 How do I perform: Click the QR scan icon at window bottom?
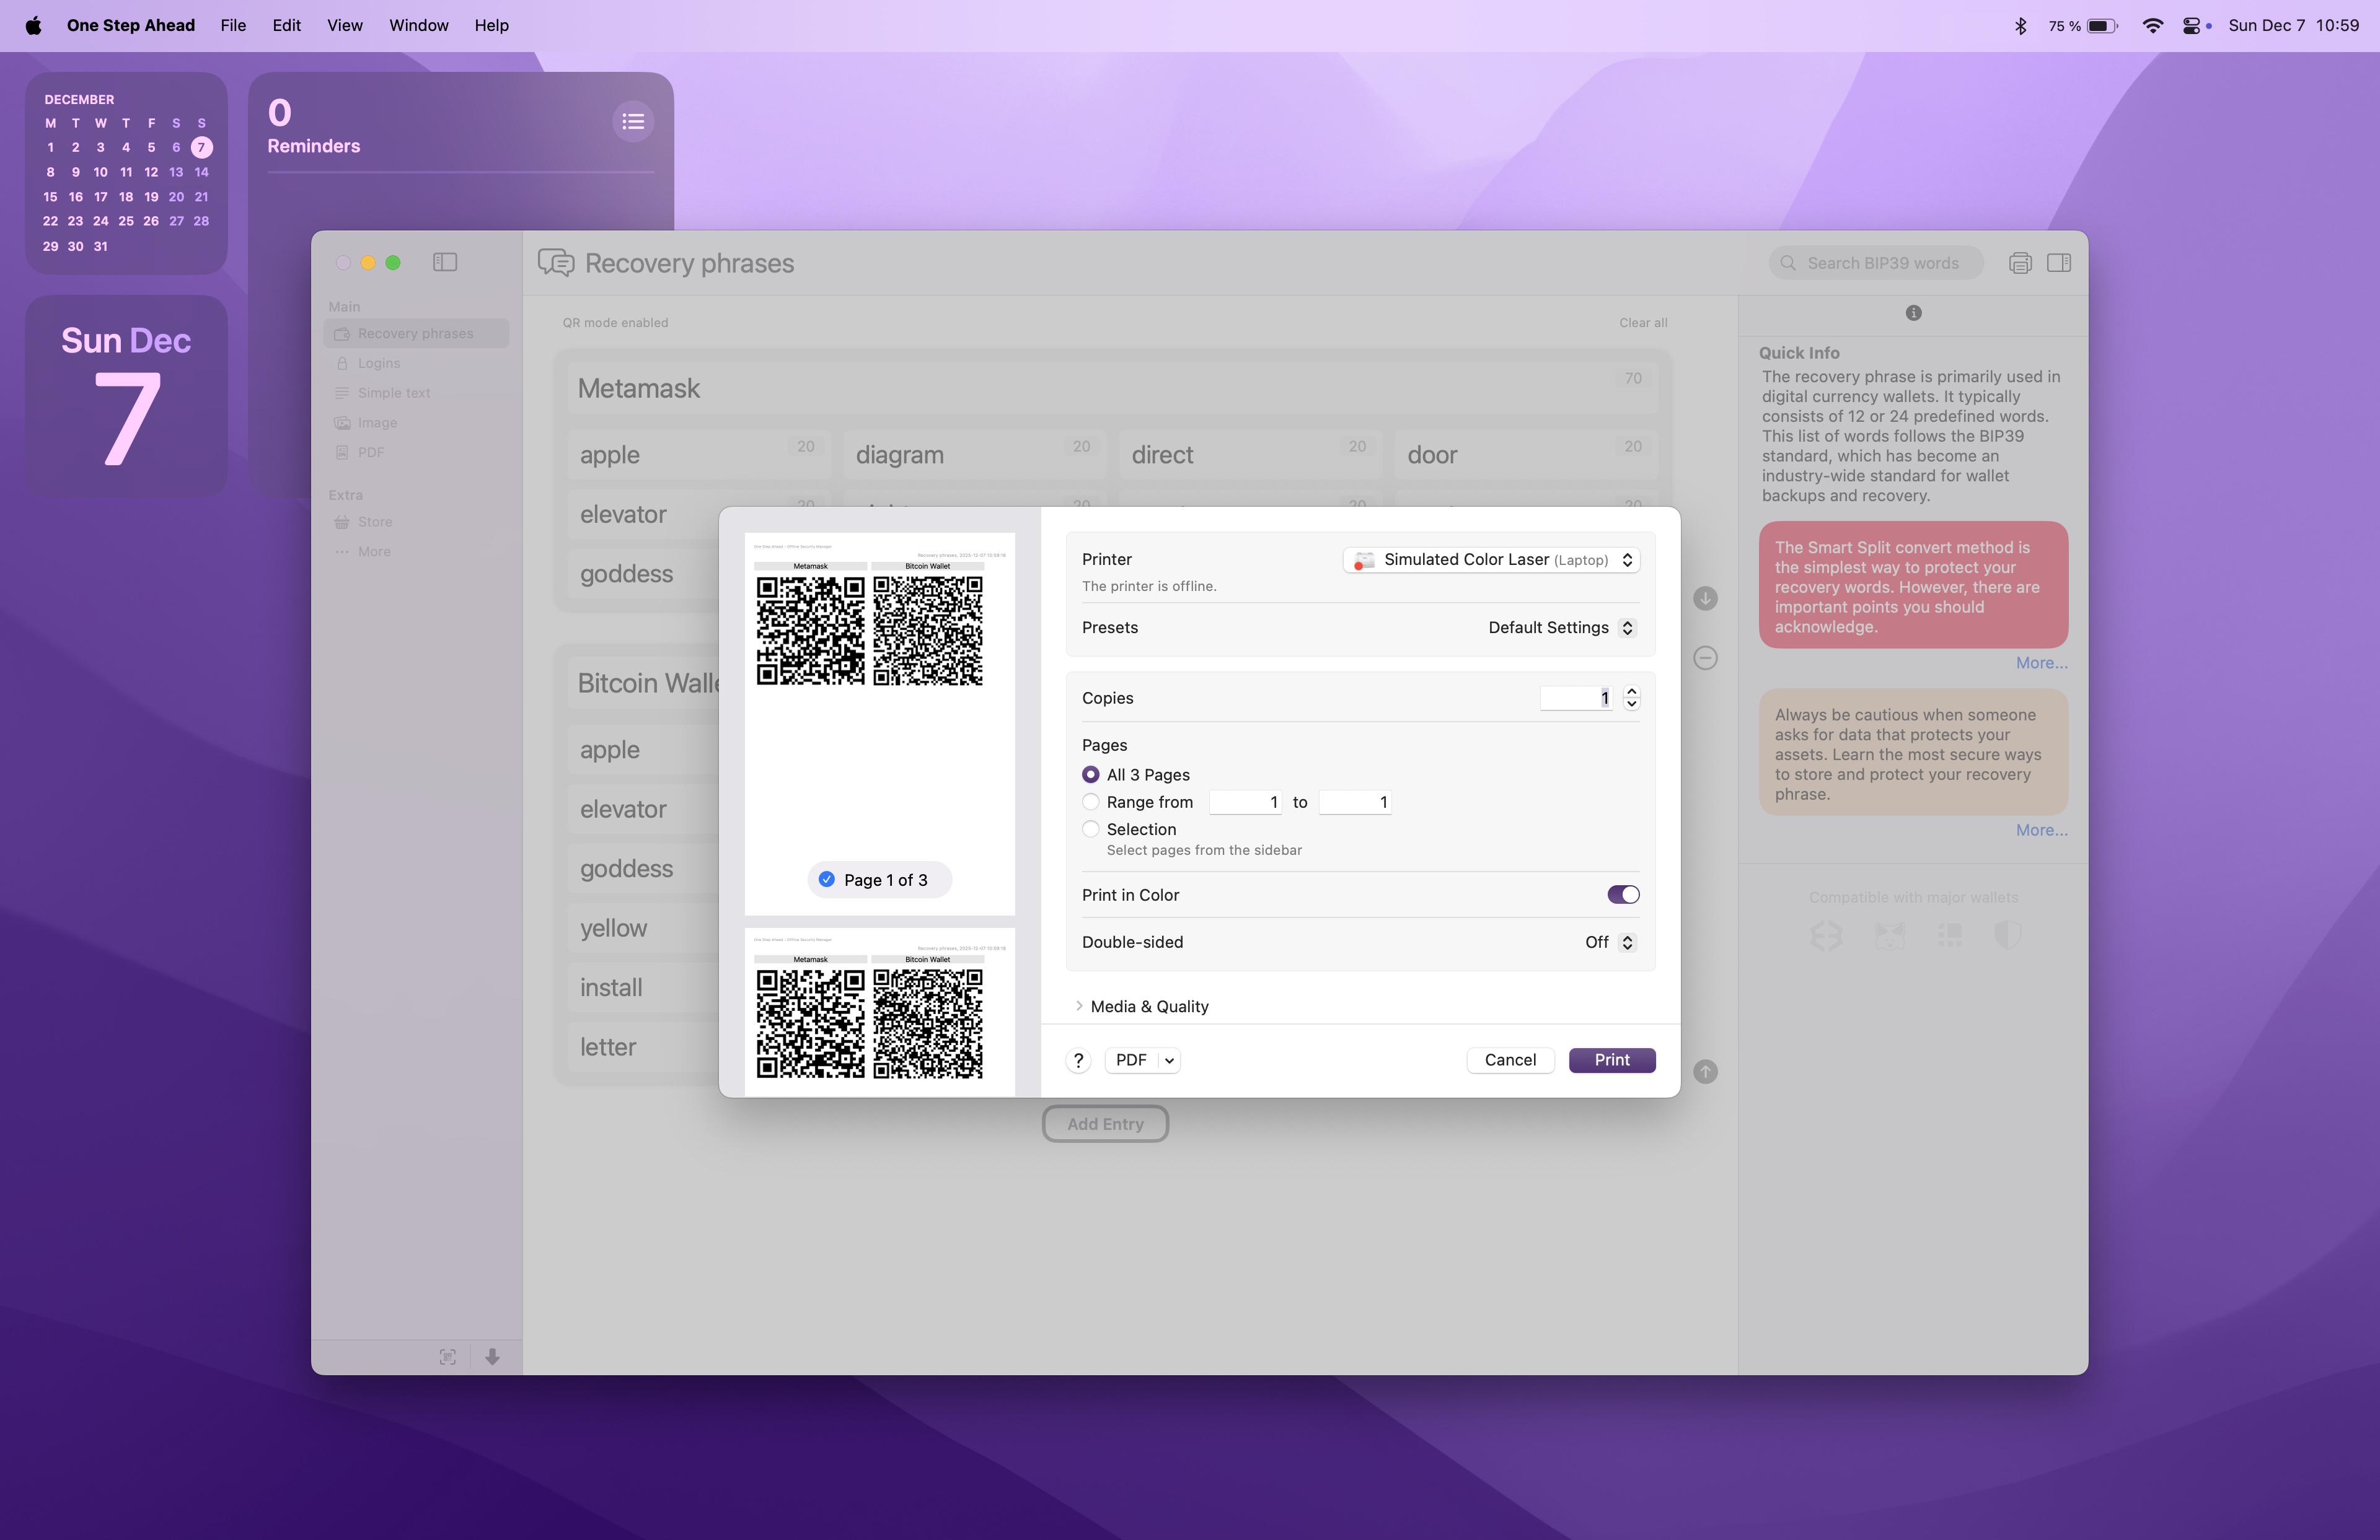click(x=448, y=1356)
